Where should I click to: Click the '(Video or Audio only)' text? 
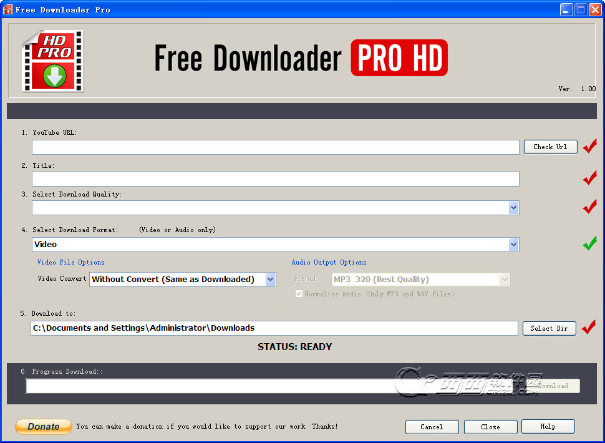tap(178, 230)
